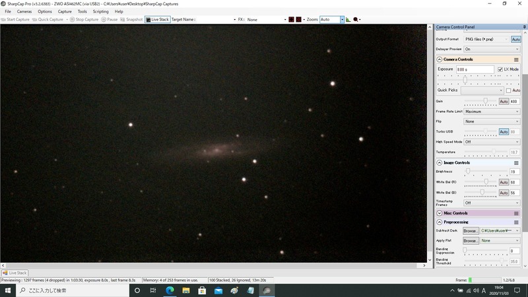
Task: Toggle Auto for White Bal (B)
Action: 504,193
